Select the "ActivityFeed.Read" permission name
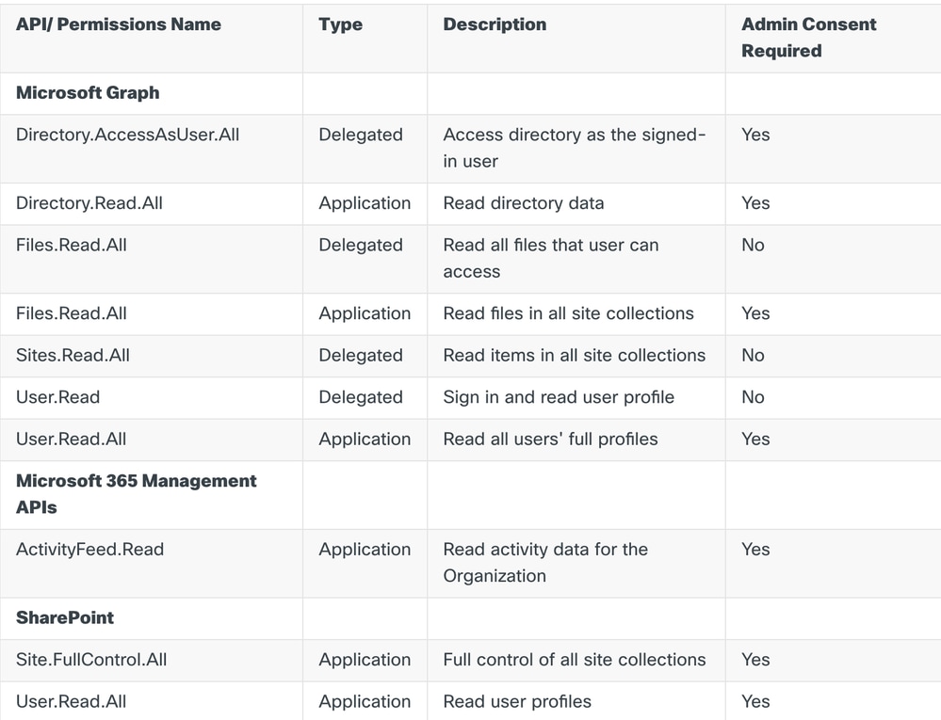The image size is (941, 720). tap(90, 550)
